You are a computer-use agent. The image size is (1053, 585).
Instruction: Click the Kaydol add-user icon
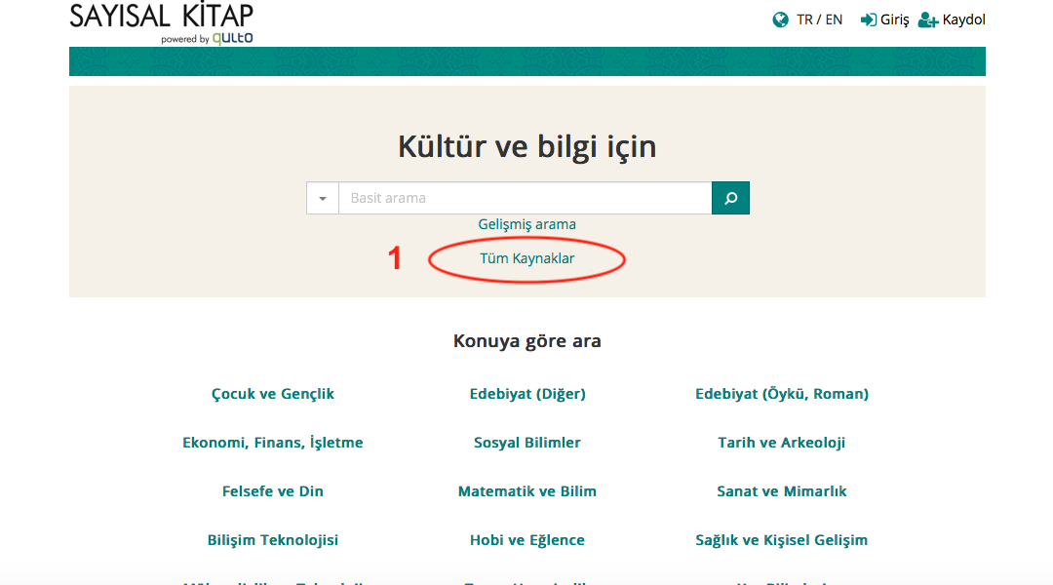[x=928, y=19]
